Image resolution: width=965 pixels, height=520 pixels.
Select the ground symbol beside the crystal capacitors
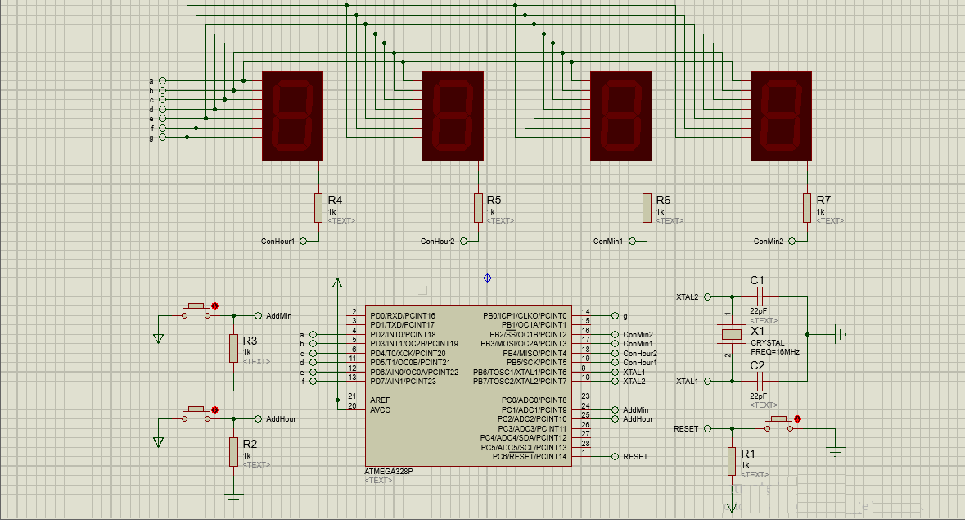click(x=840, y=334)
